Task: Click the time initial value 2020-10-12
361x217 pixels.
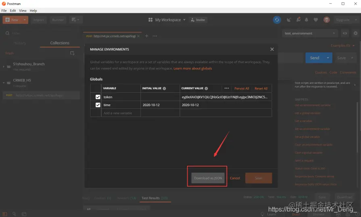Action: [x=160, y=105]
